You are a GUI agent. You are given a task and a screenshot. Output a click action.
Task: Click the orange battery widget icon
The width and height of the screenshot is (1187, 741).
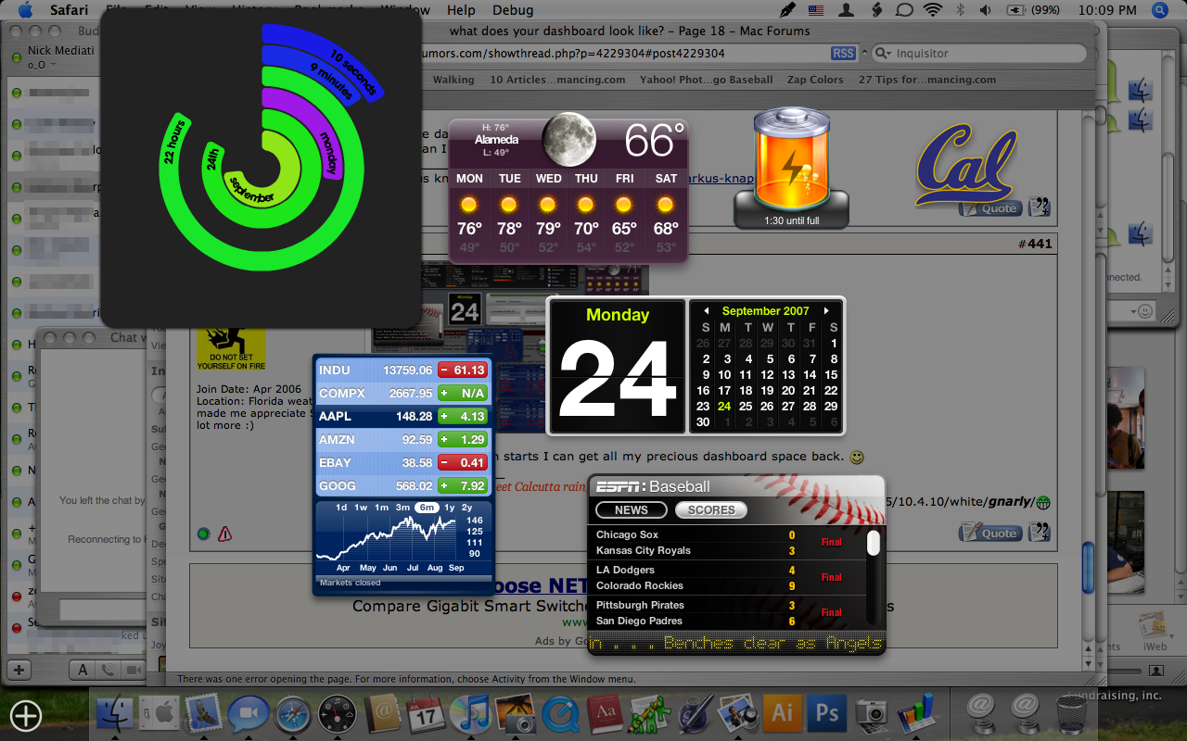[791, 157]
